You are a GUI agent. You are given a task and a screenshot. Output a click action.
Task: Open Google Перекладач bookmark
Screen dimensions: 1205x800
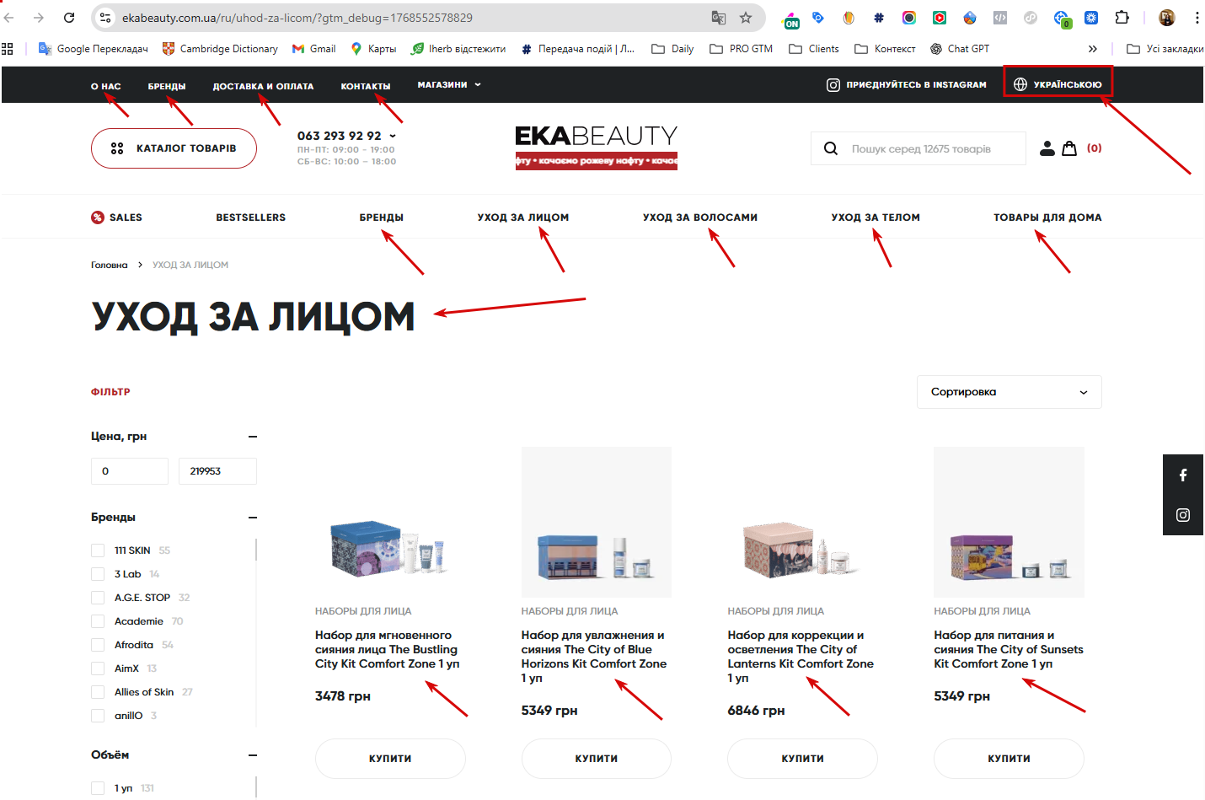(x=93, y=49)
